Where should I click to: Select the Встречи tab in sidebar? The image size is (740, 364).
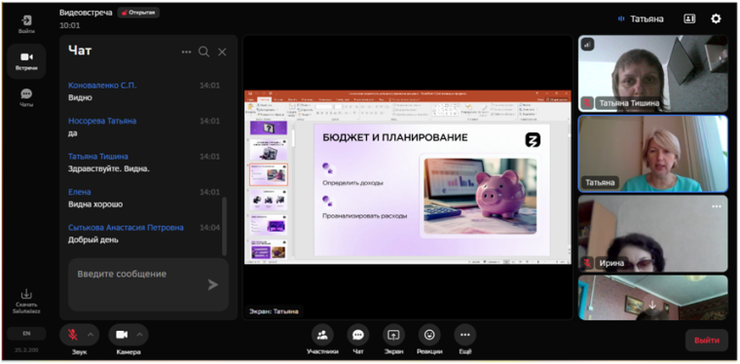click(x=26, y=61)
